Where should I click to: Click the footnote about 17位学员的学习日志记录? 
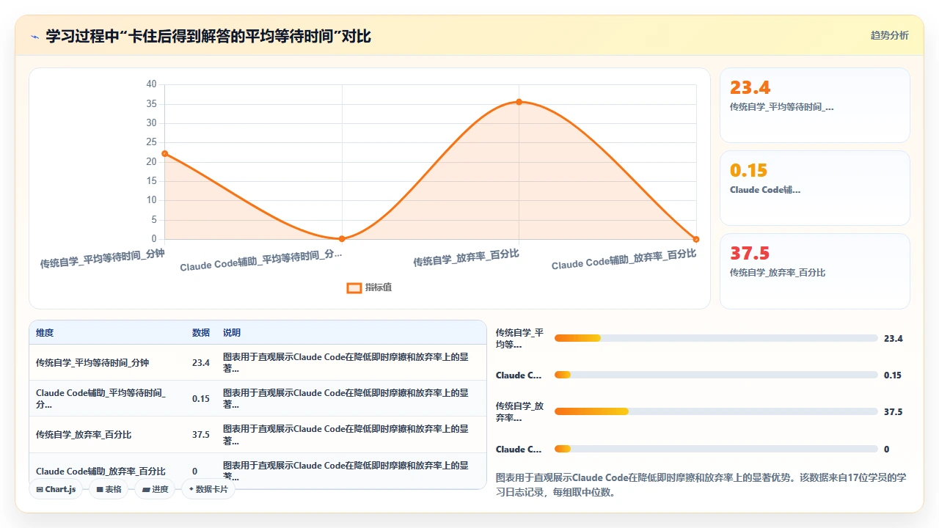(x=701, y=485)
